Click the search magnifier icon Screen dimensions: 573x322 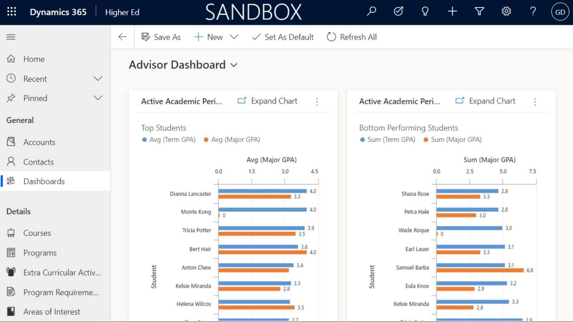(372, 11)
